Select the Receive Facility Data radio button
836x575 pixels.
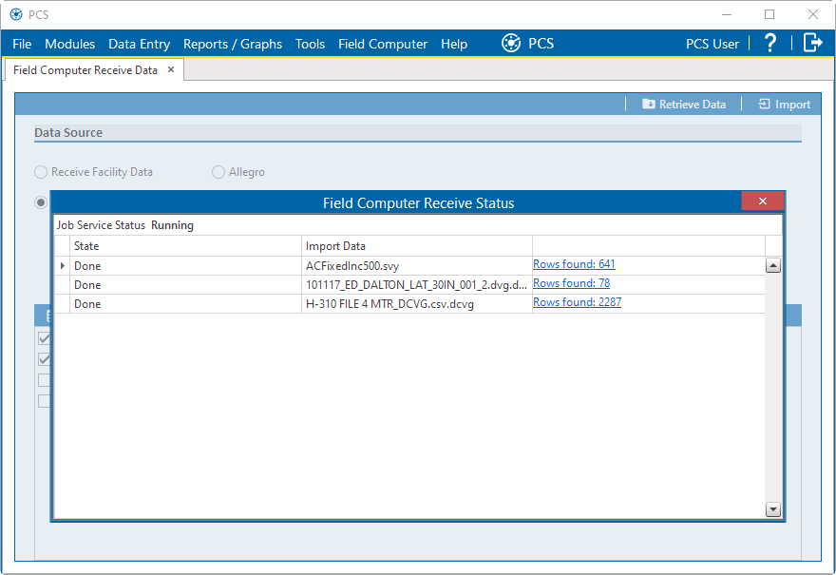pyautogui.click(x=41, y=172)
